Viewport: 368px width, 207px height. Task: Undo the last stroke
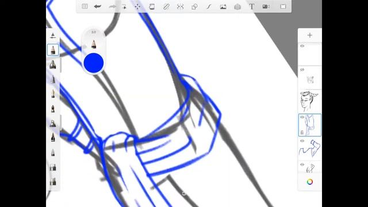tap(98, 6)
